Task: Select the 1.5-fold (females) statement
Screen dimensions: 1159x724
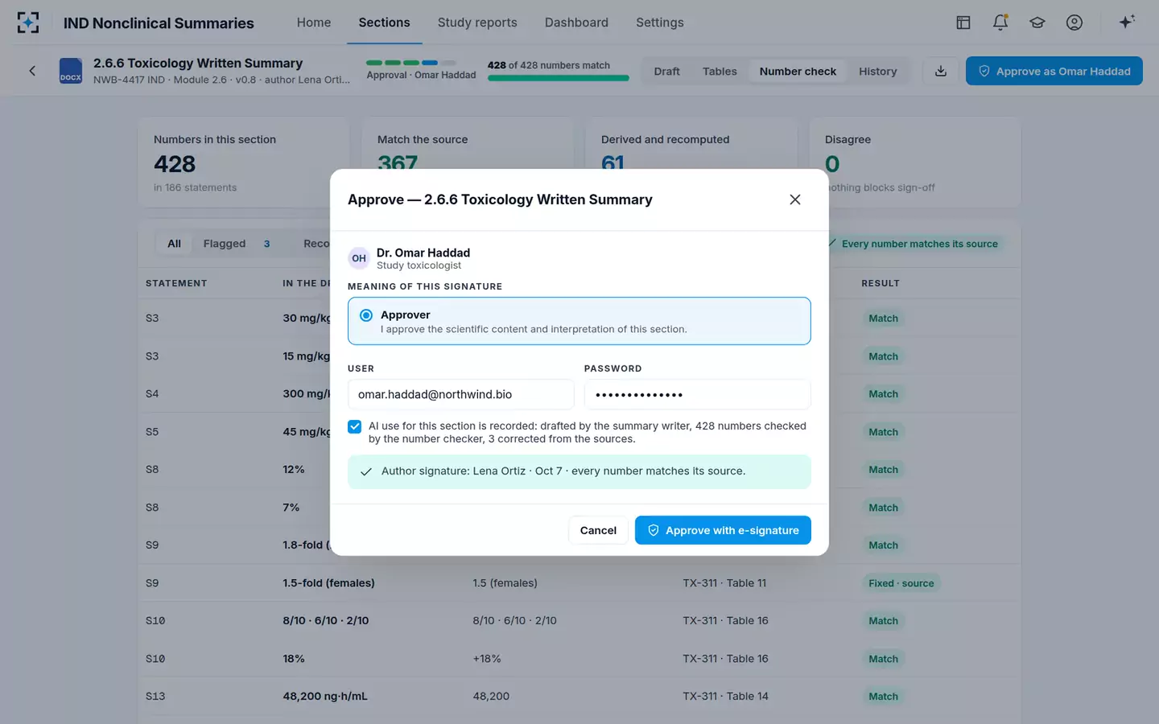Action: pyautogui.click(x=328, y=583)
